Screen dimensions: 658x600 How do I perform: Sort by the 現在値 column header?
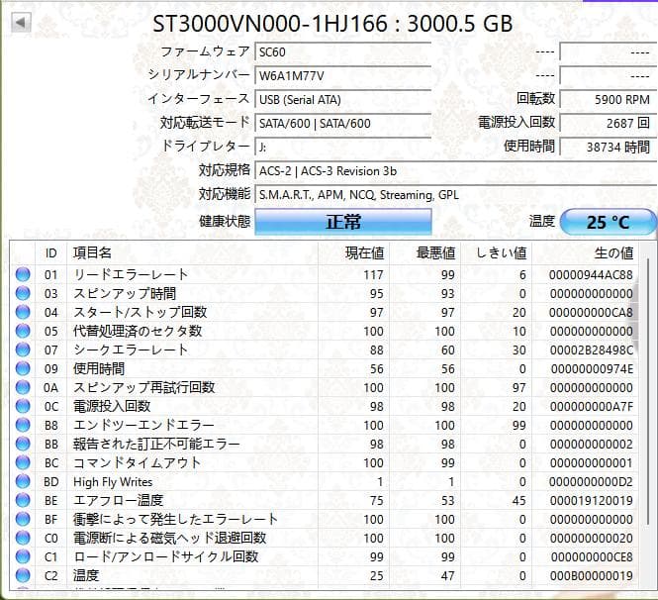click(x=354, y=253)
